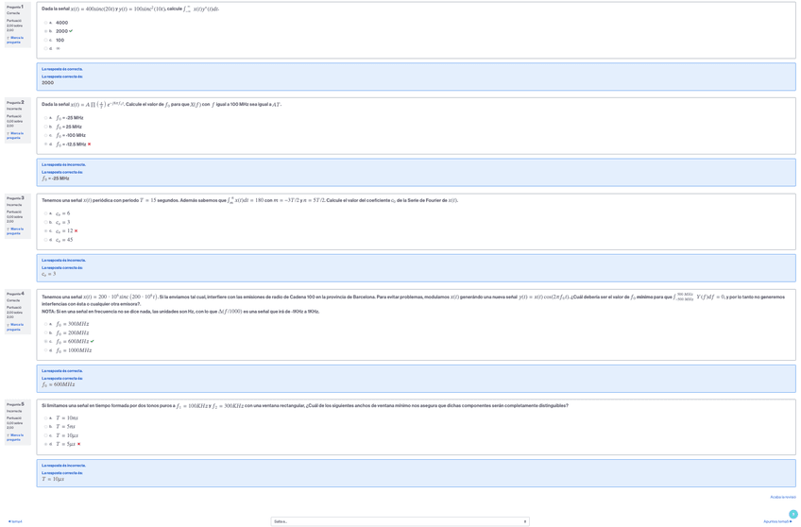The width and height of the screenshot is (801, 527).
Task: Flag question 3 with 'Marca la pregunta'
Action: 15,230
